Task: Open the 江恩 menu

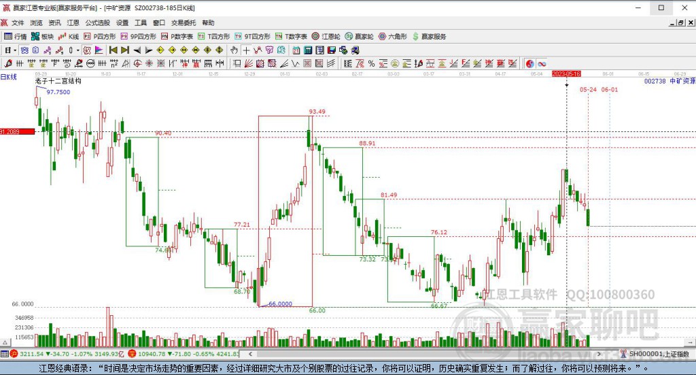Action: point(73,22)
